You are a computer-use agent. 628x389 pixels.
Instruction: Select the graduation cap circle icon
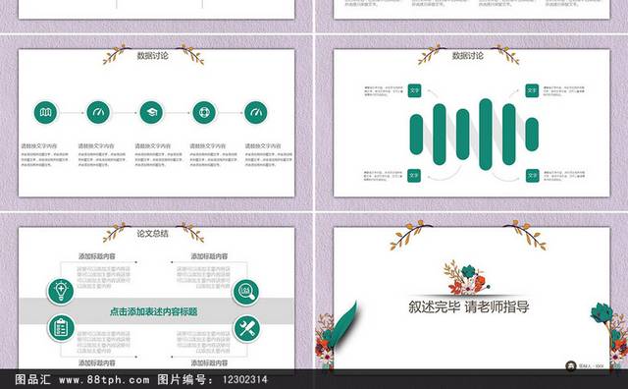[x=151, y=113]
